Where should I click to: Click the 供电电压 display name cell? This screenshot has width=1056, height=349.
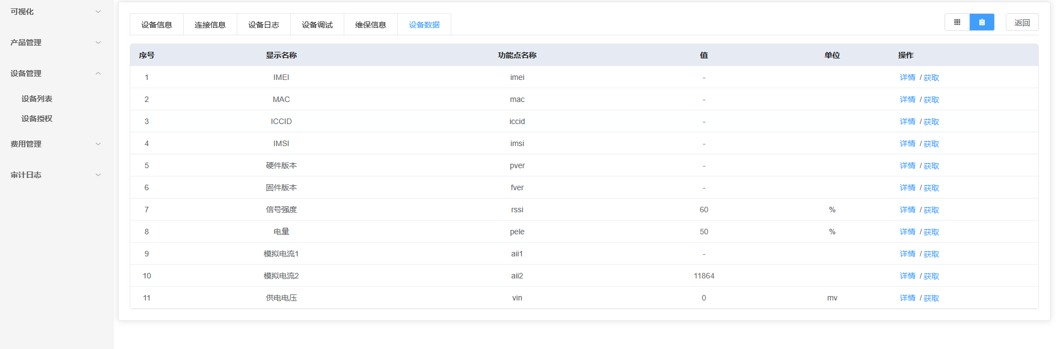tap(281, 298)
